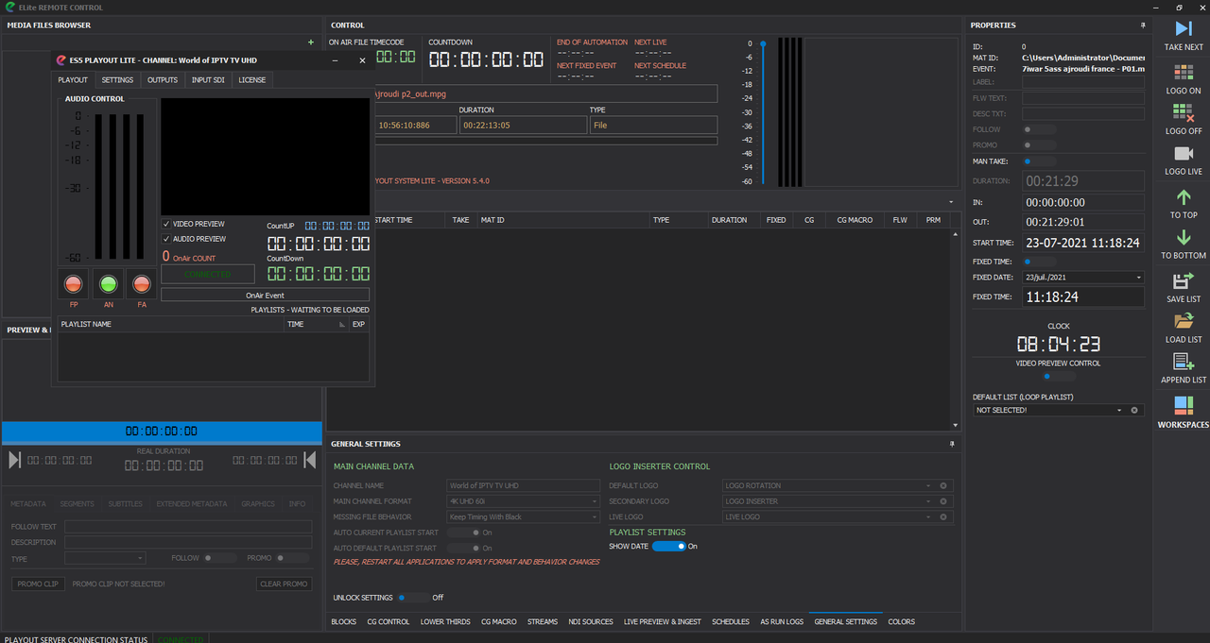Open CG Control tab
This screenshot has width=1210, height=643.
point(389,622)
